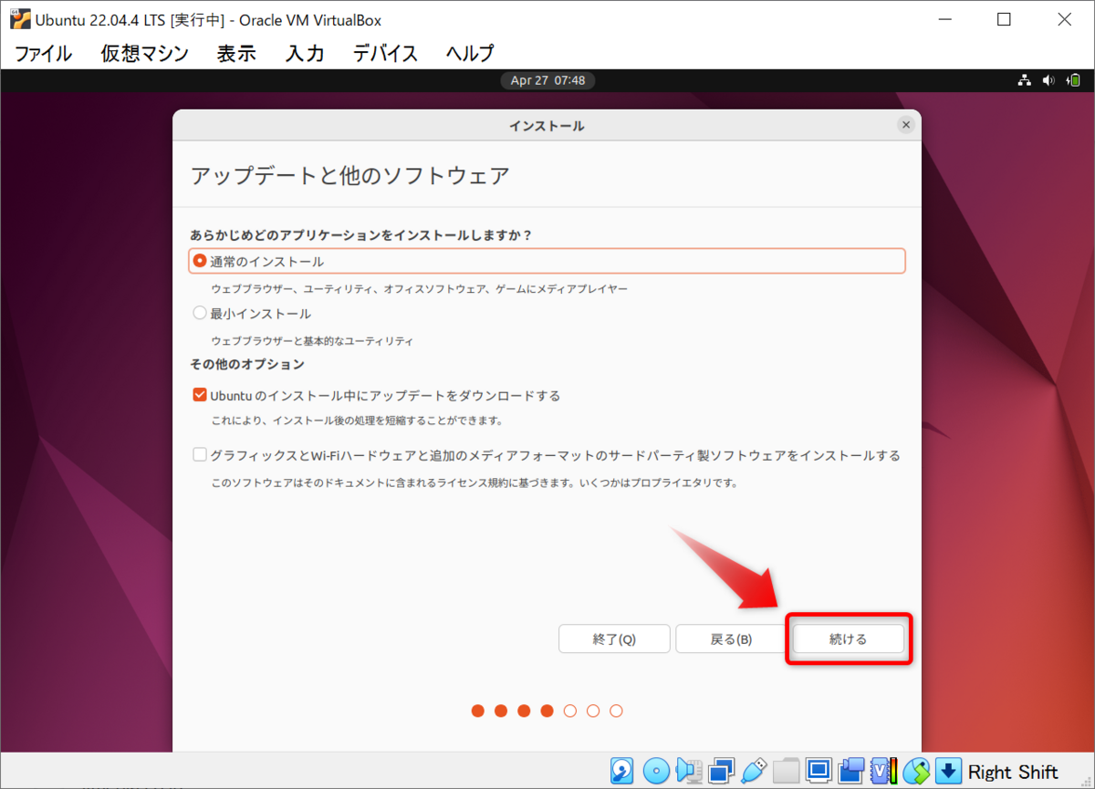Click the display status icon
Image resolution: width=1095 pixels, height=789 pixels.
(x=819, y=771)
